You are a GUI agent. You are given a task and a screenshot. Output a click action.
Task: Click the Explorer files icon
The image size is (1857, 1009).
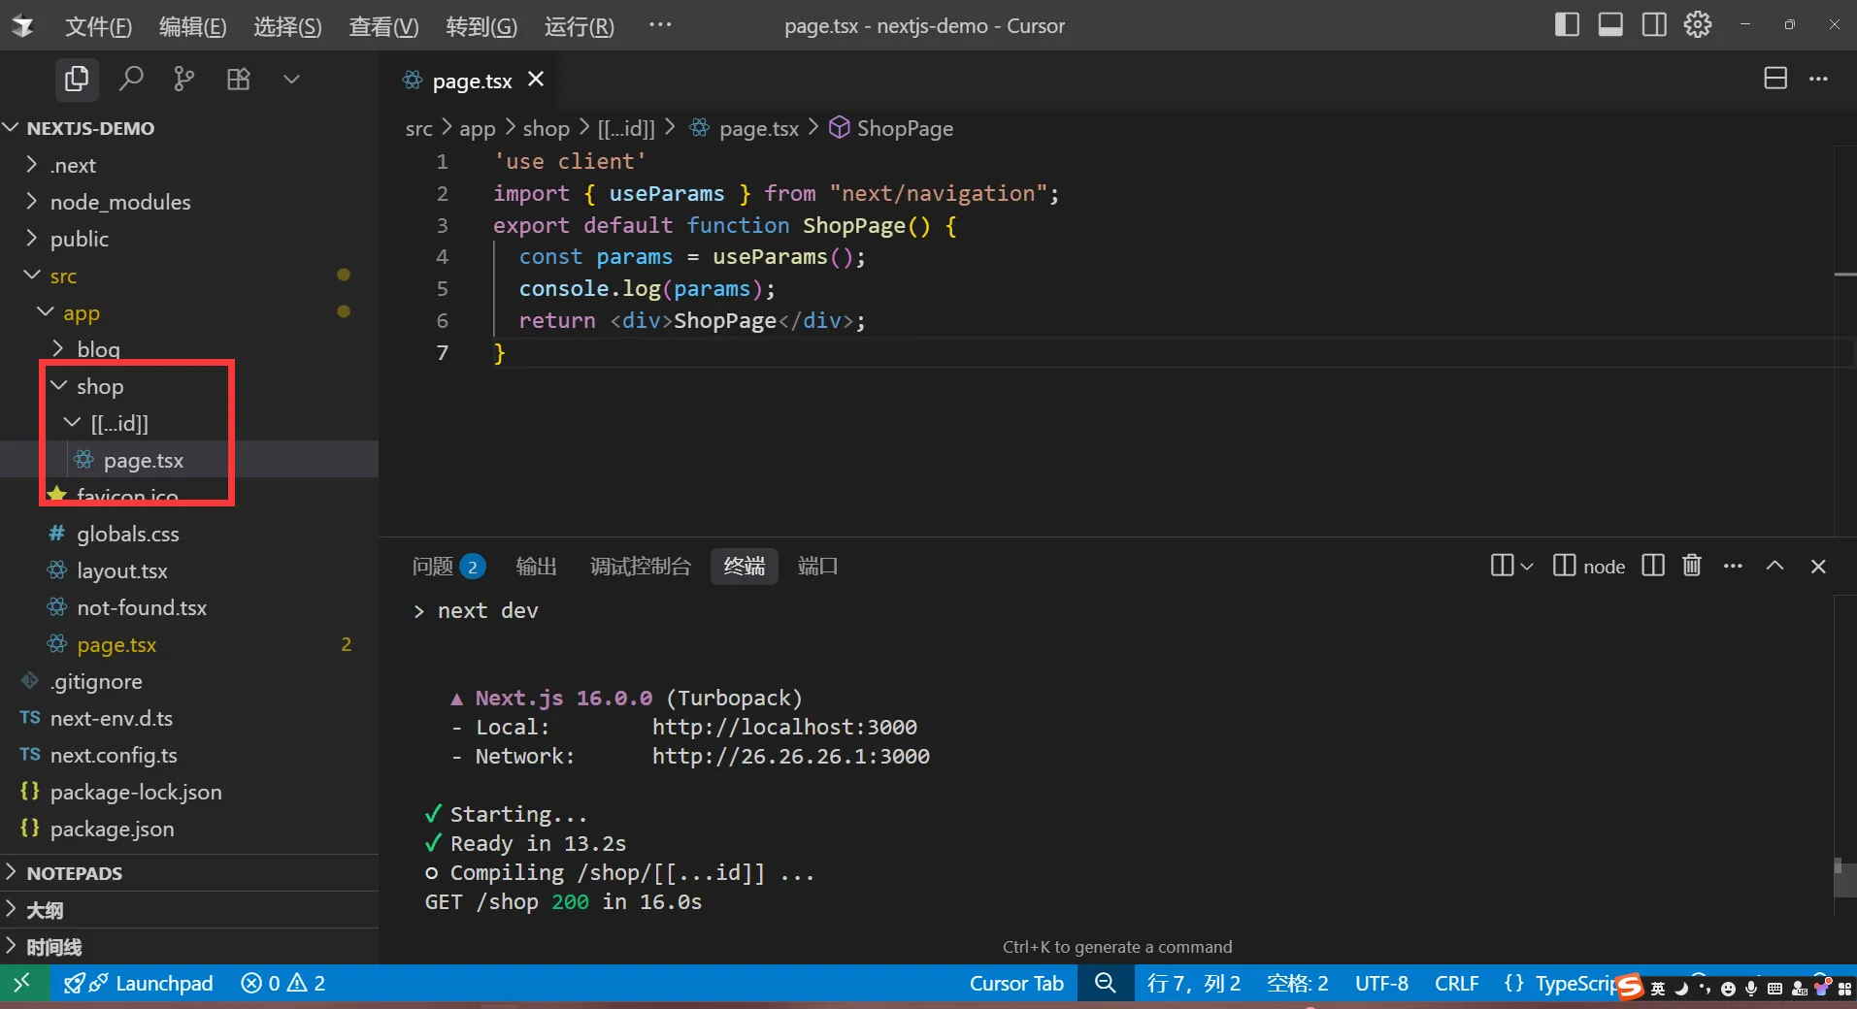(76, 79)
